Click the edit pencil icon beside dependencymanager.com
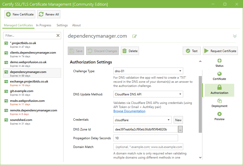 tap(135, 36)
